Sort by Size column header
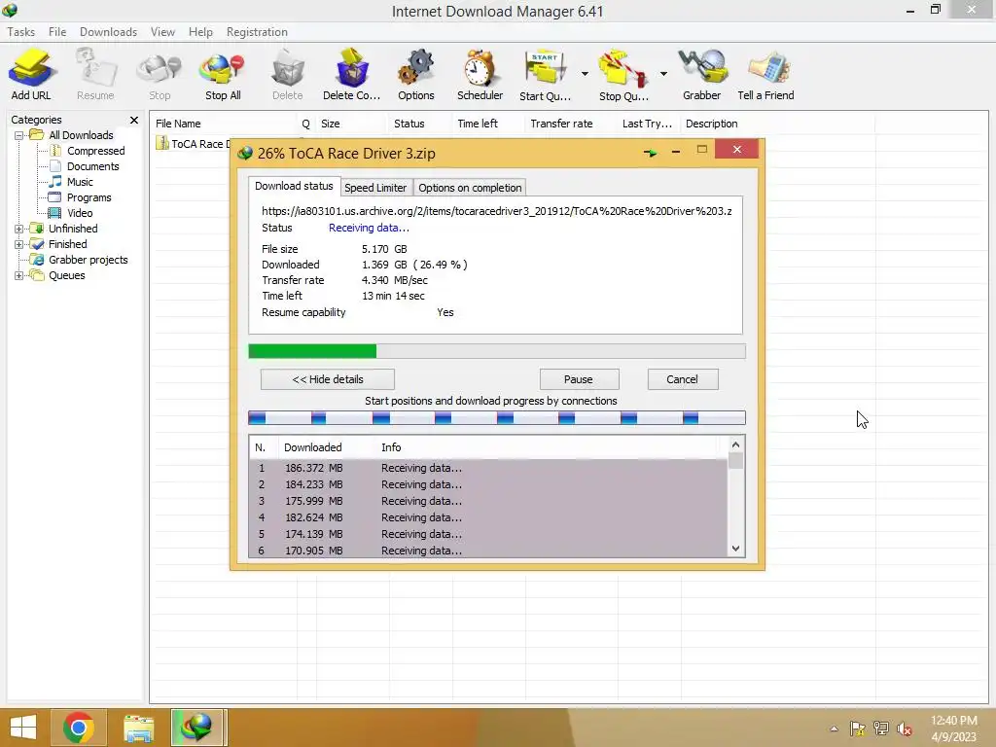 (x=351, y=124)
